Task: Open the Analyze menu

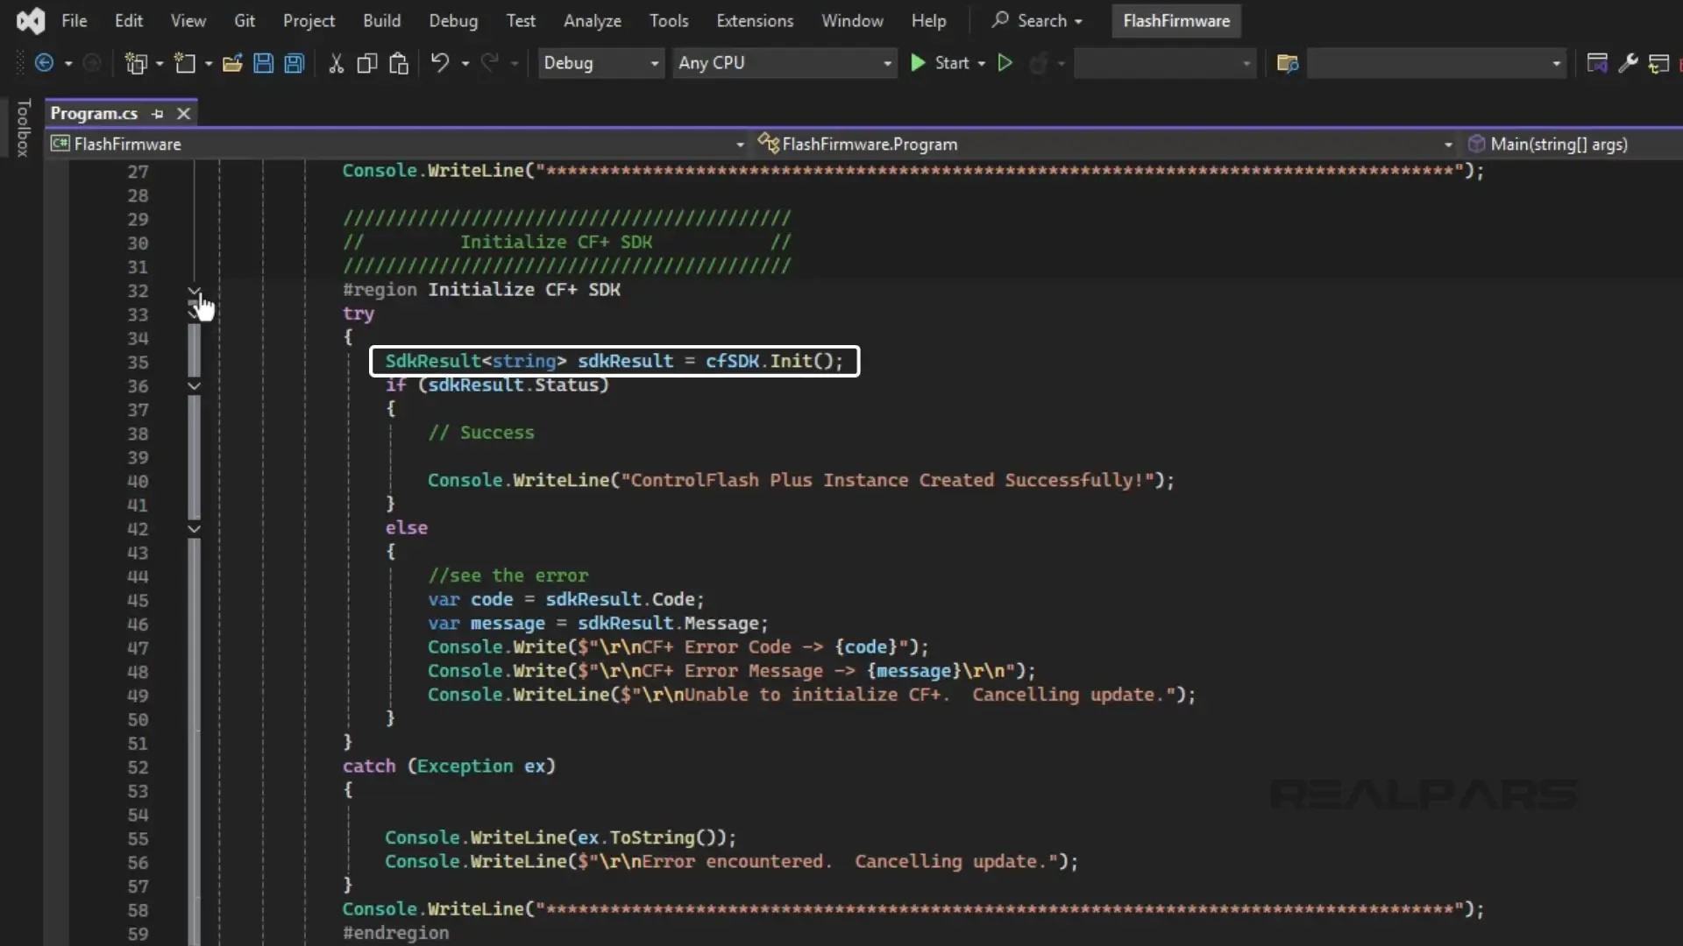Action: coord(593,20)
